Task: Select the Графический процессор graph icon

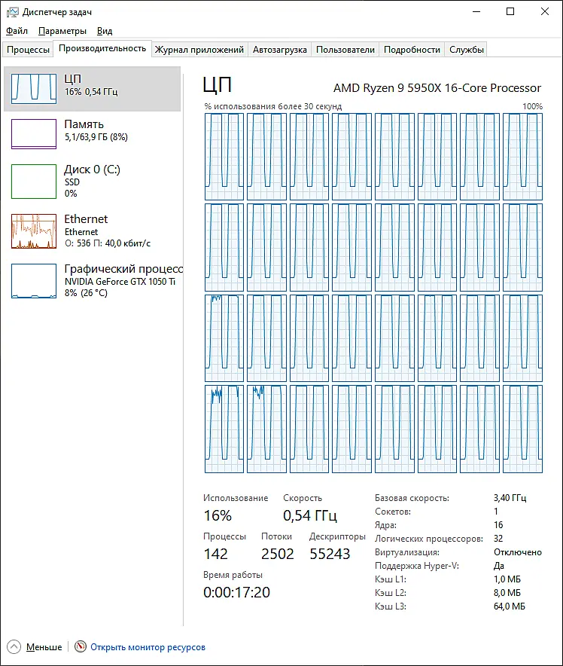Action: (x=34, y=281)
